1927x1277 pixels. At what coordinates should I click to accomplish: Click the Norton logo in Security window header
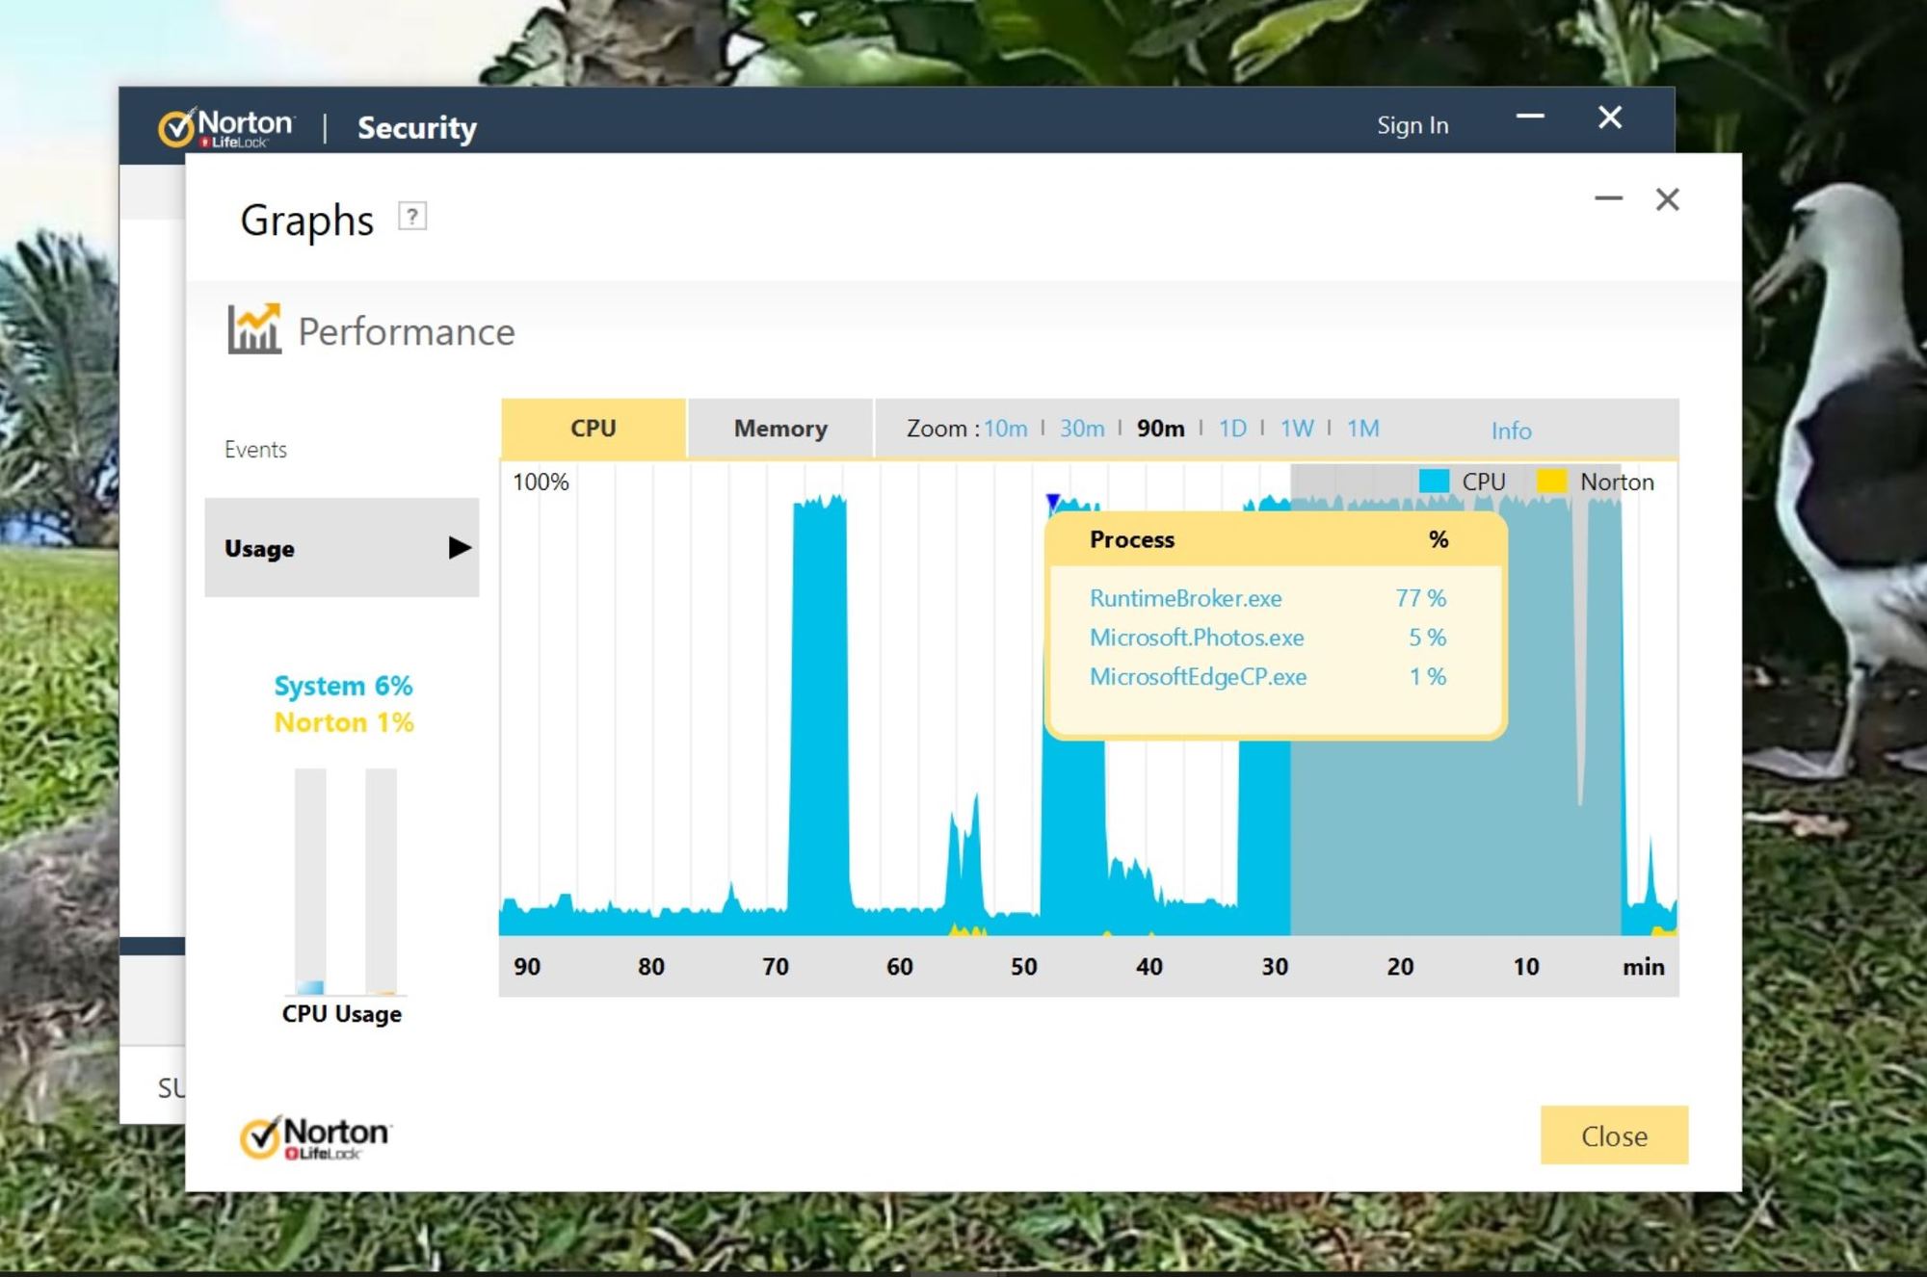(226, 127)
